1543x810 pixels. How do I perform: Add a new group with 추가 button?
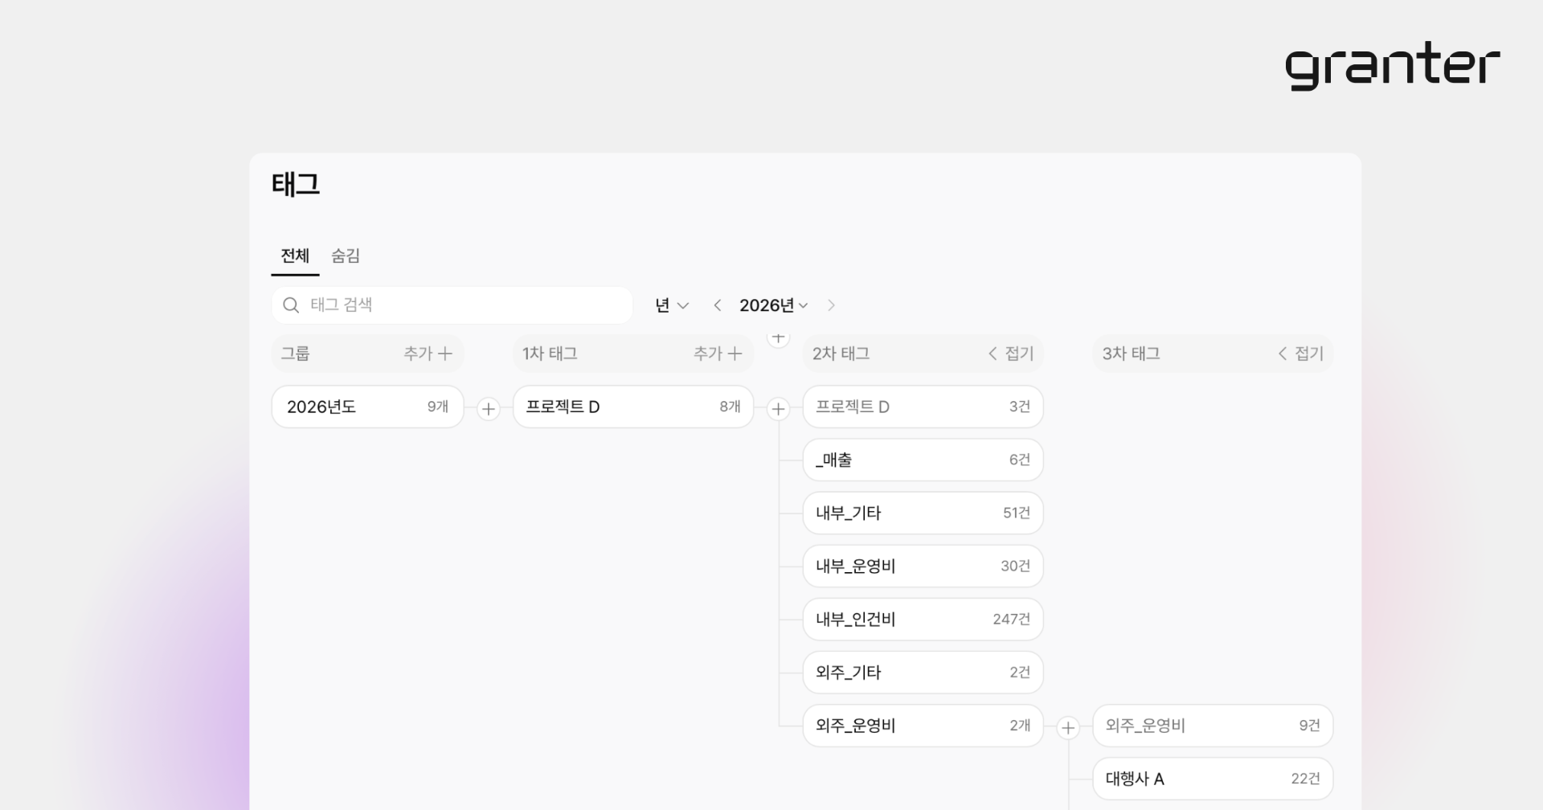428,354
